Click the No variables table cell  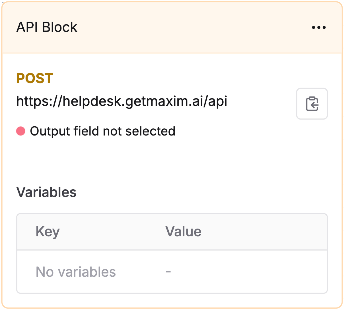[x=76, y=272]
